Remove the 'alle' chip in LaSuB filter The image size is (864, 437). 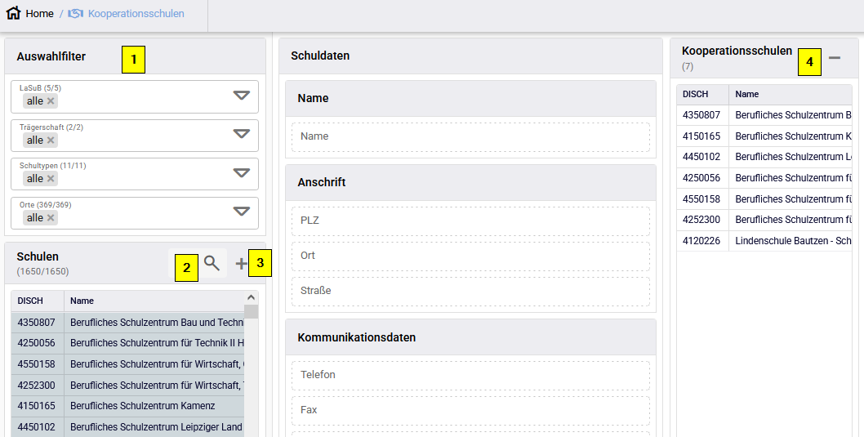51,101
